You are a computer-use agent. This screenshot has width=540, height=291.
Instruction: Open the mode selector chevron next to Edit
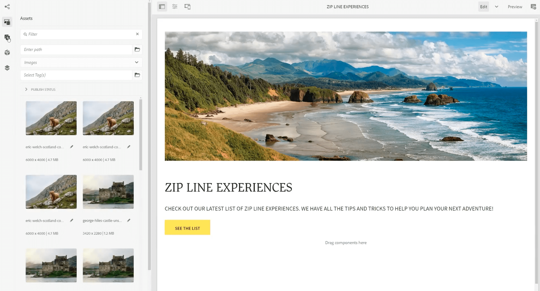pos(496,7)
